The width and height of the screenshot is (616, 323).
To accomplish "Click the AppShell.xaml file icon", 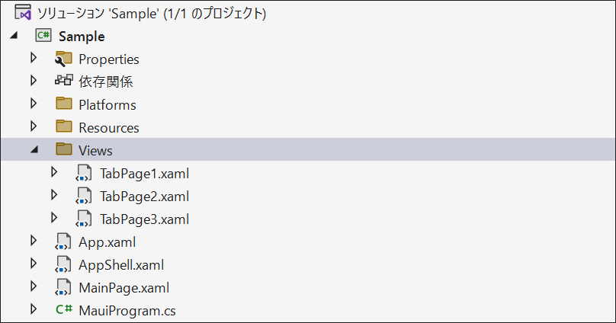I will (x=63, y=264).
